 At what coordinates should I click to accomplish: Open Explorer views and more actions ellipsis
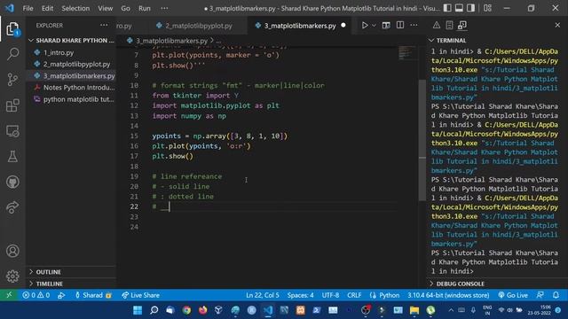click(x=104, y=25)
